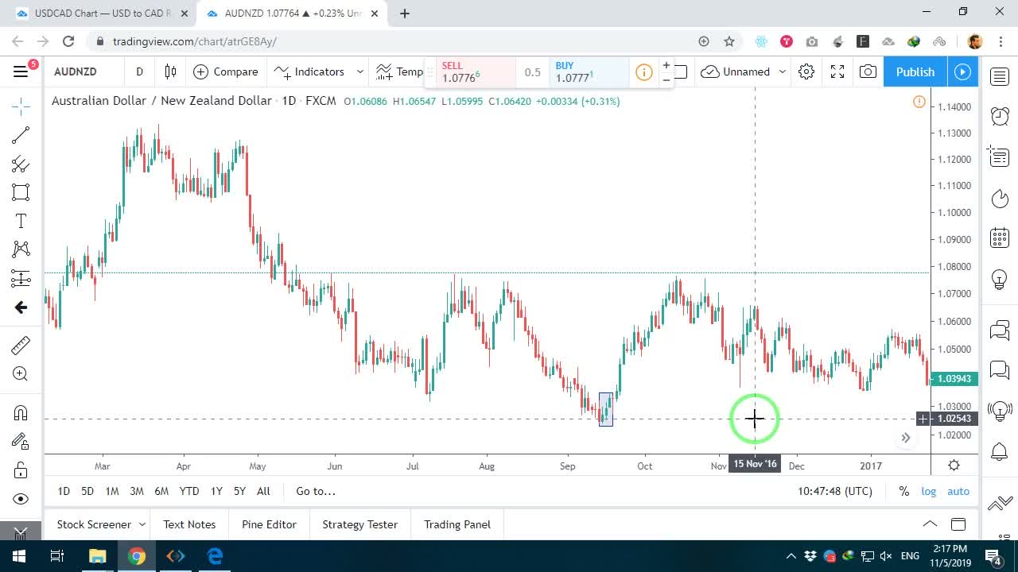This screenshot has width=1018, height=572.
Task: Open the Strategy Tester tab
Action: pyautogui.click(x=359, y=524)
